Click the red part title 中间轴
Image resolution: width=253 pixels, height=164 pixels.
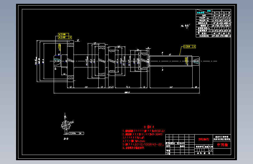pos(222,145)
